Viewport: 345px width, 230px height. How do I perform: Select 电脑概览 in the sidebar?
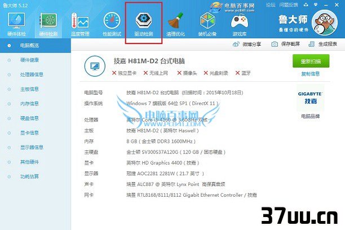pyautogui.click(x=36, y=46)
